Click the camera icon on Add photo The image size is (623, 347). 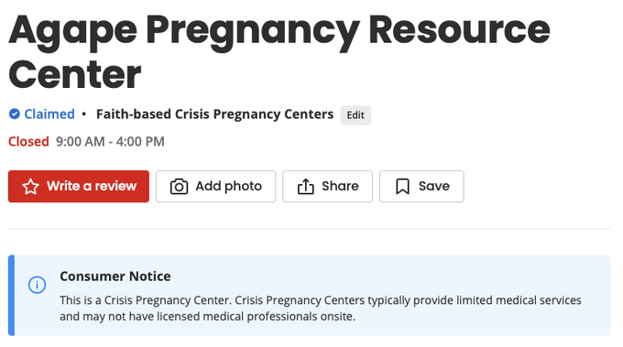[179, 187]
